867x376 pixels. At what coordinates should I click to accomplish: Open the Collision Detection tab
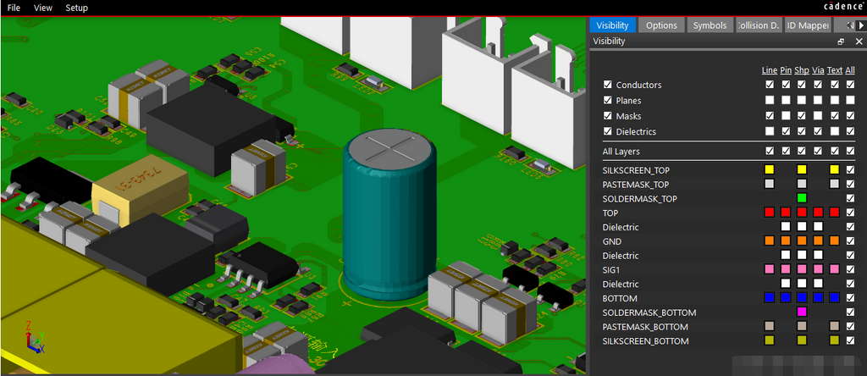[758, 25]
